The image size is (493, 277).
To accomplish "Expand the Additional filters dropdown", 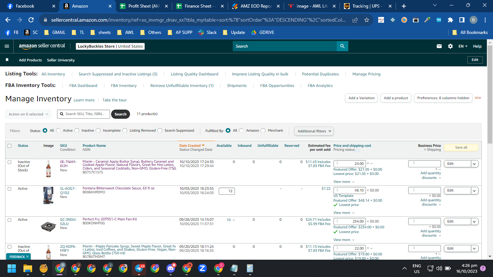I will point(314,131).
